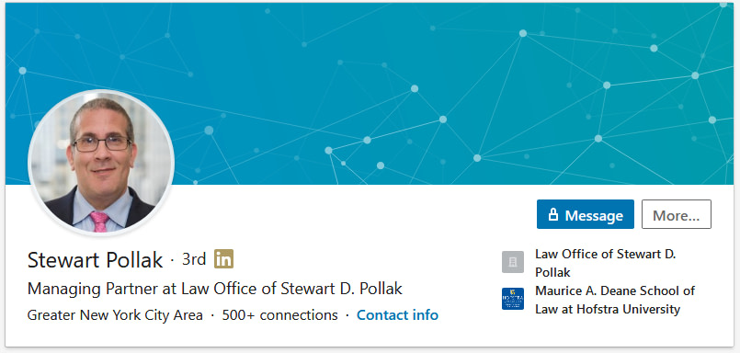
Task: Click the gold LinkedIn Premium badge icon
Action: pos(223,259)
